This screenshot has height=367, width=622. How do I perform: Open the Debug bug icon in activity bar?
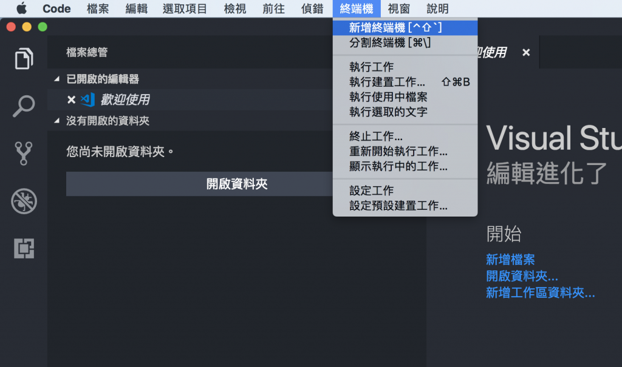[x=24, y=201]
